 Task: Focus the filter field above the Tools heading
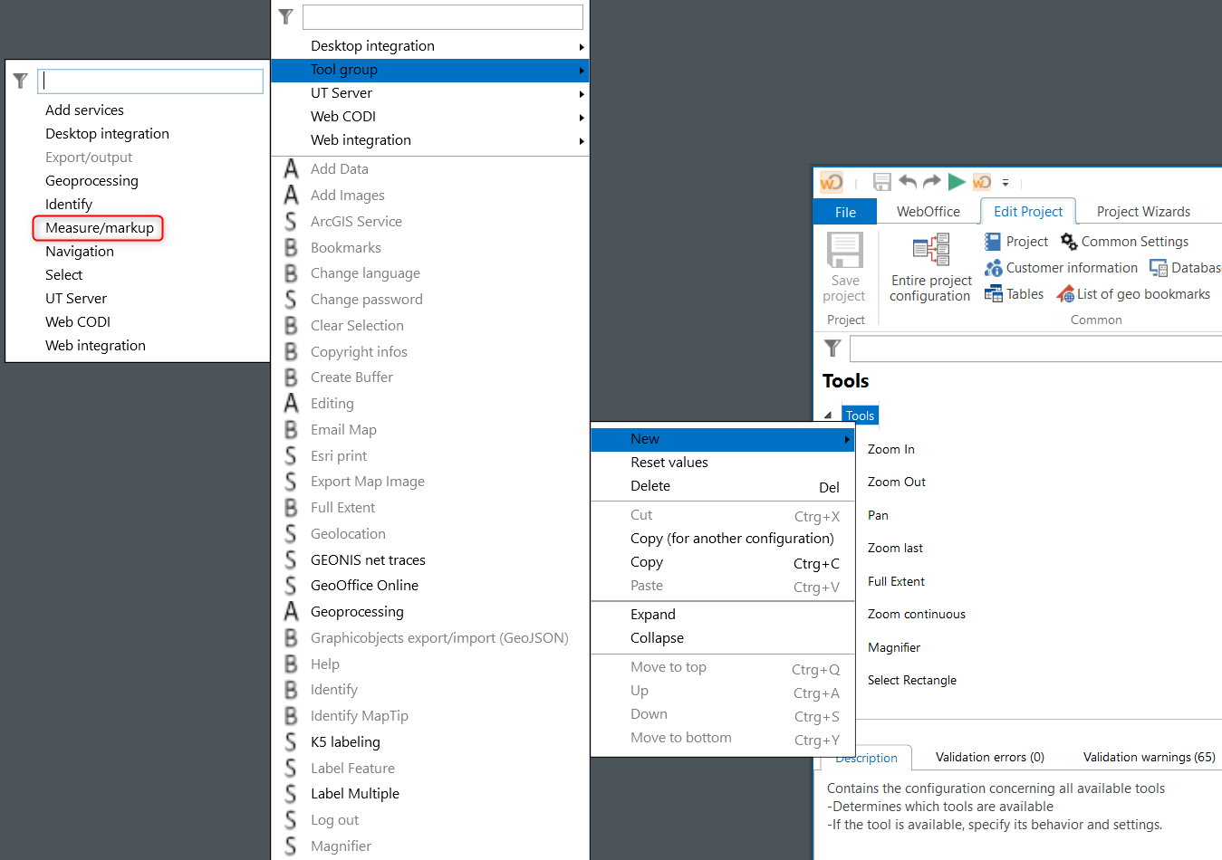1035,349
